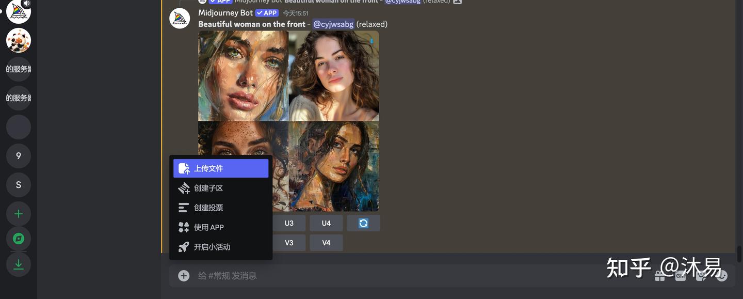Viewport: 743px width, 299px height.
Task: Open the server labeled S
Action: (19, 185)
